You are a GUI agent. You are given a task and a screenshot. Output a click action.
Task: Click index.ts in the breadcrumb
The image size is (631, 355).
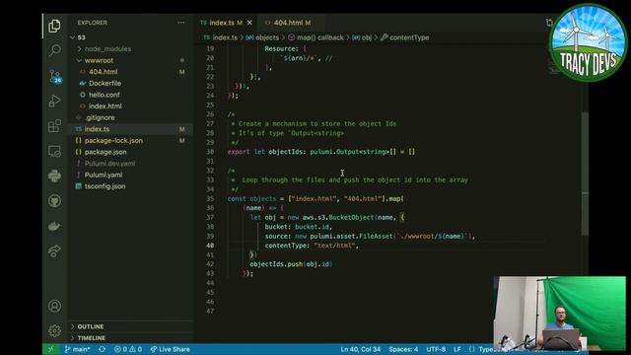click(x=225, y=37)
